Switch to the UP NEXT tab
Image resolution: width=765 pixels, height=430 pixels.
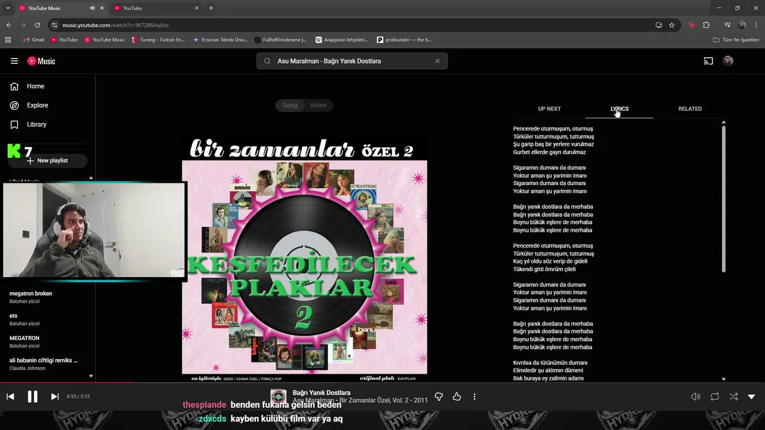click(549, 109)
